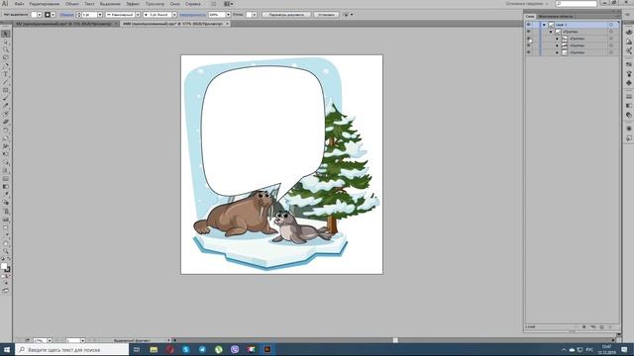This screenshot has height=356, width=634.
Task: Click the Обводка link in control bar
Action: (x=66, y=15)
